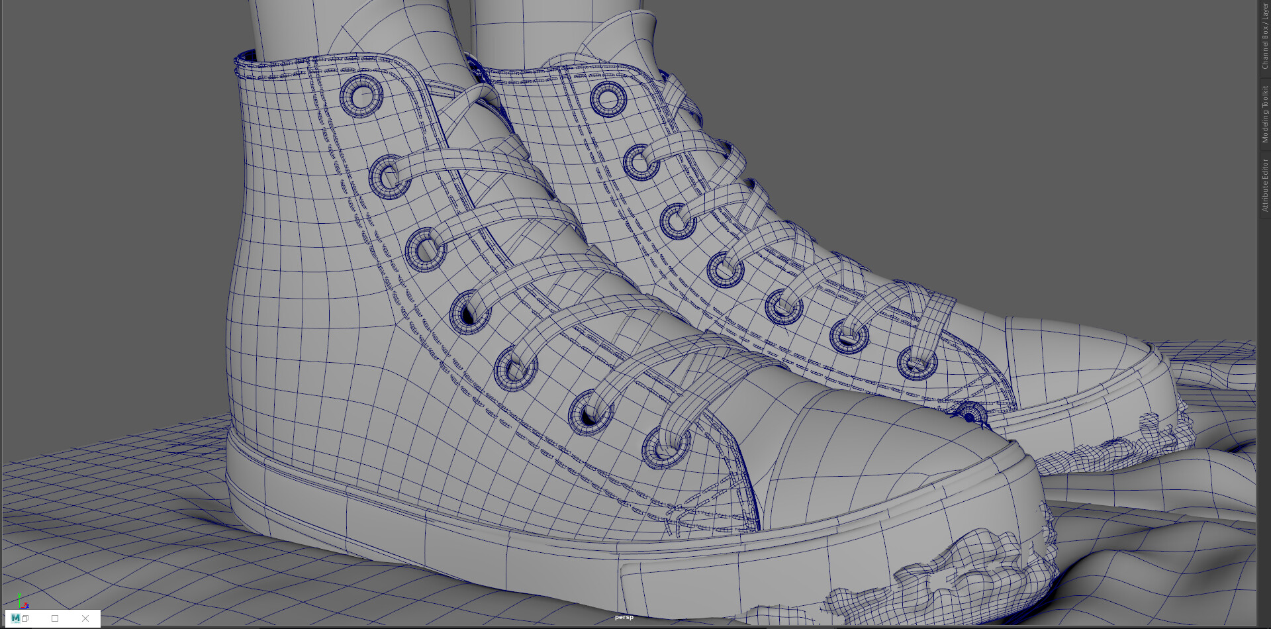Select the lowest eyelet on the front shoe

coord(665,448)
